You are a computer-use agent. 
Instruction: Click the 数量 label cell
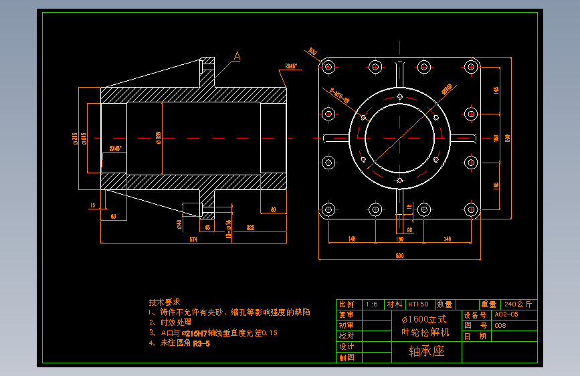(445, 304)
